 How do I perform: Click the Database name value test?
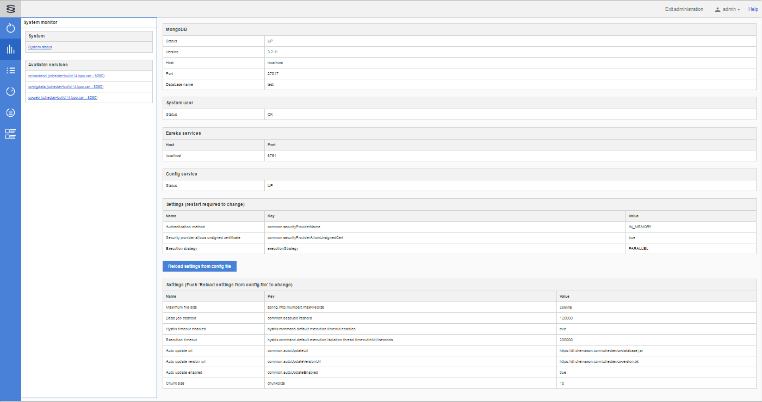[x=270, y=84]
